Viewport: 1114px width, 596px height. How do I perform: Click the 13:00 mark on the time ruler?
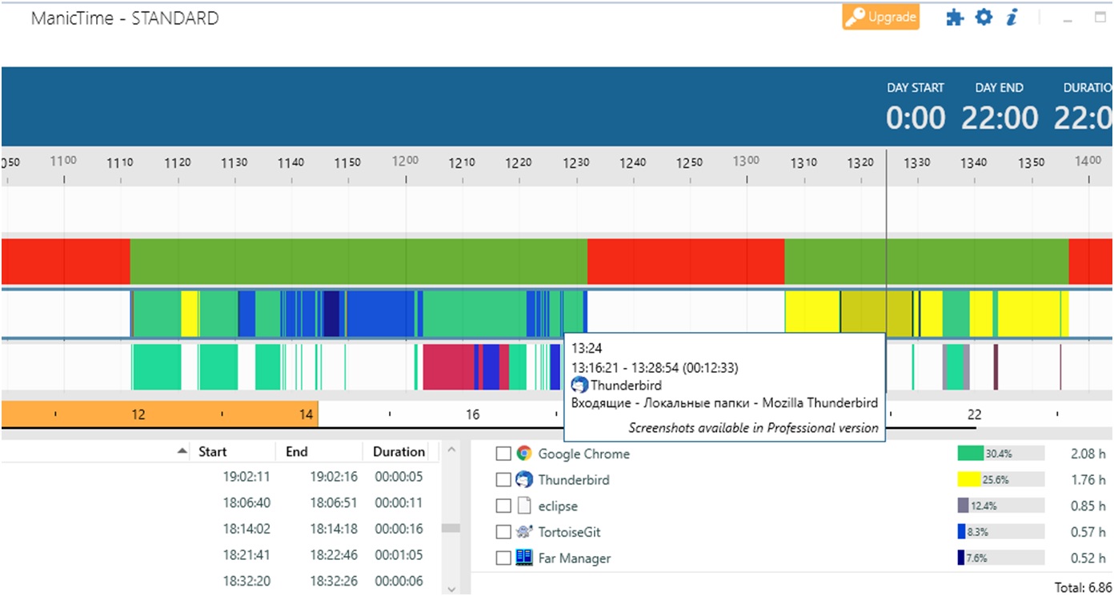(747, 162)
